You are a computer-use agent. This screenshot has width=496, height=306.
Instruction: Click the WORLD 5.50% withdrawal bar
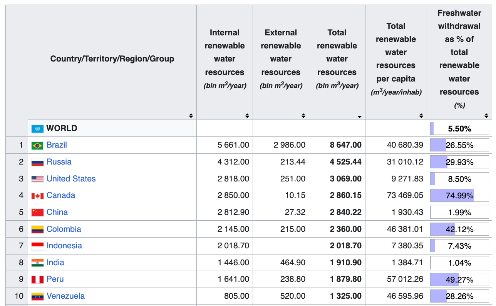click(x=459, y=129)
